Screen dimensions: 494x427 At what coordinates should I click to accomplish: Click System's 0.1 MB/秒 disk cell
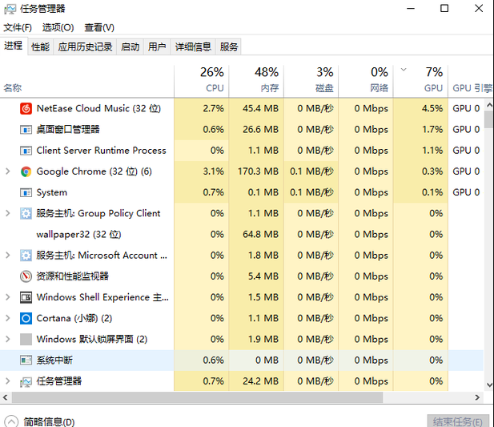311,192
